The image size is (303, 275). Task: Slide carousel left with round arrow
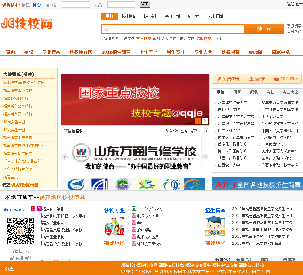click(65, 157)
